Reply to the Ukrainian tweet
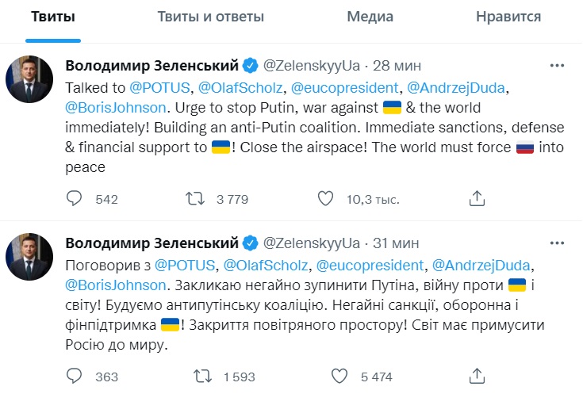Viewport: 583px width, 394px height. coord(74,375)
